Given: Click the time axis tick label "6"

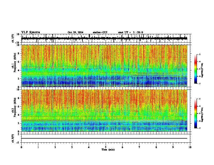Looking at the screenshot, I should [123, 147].
